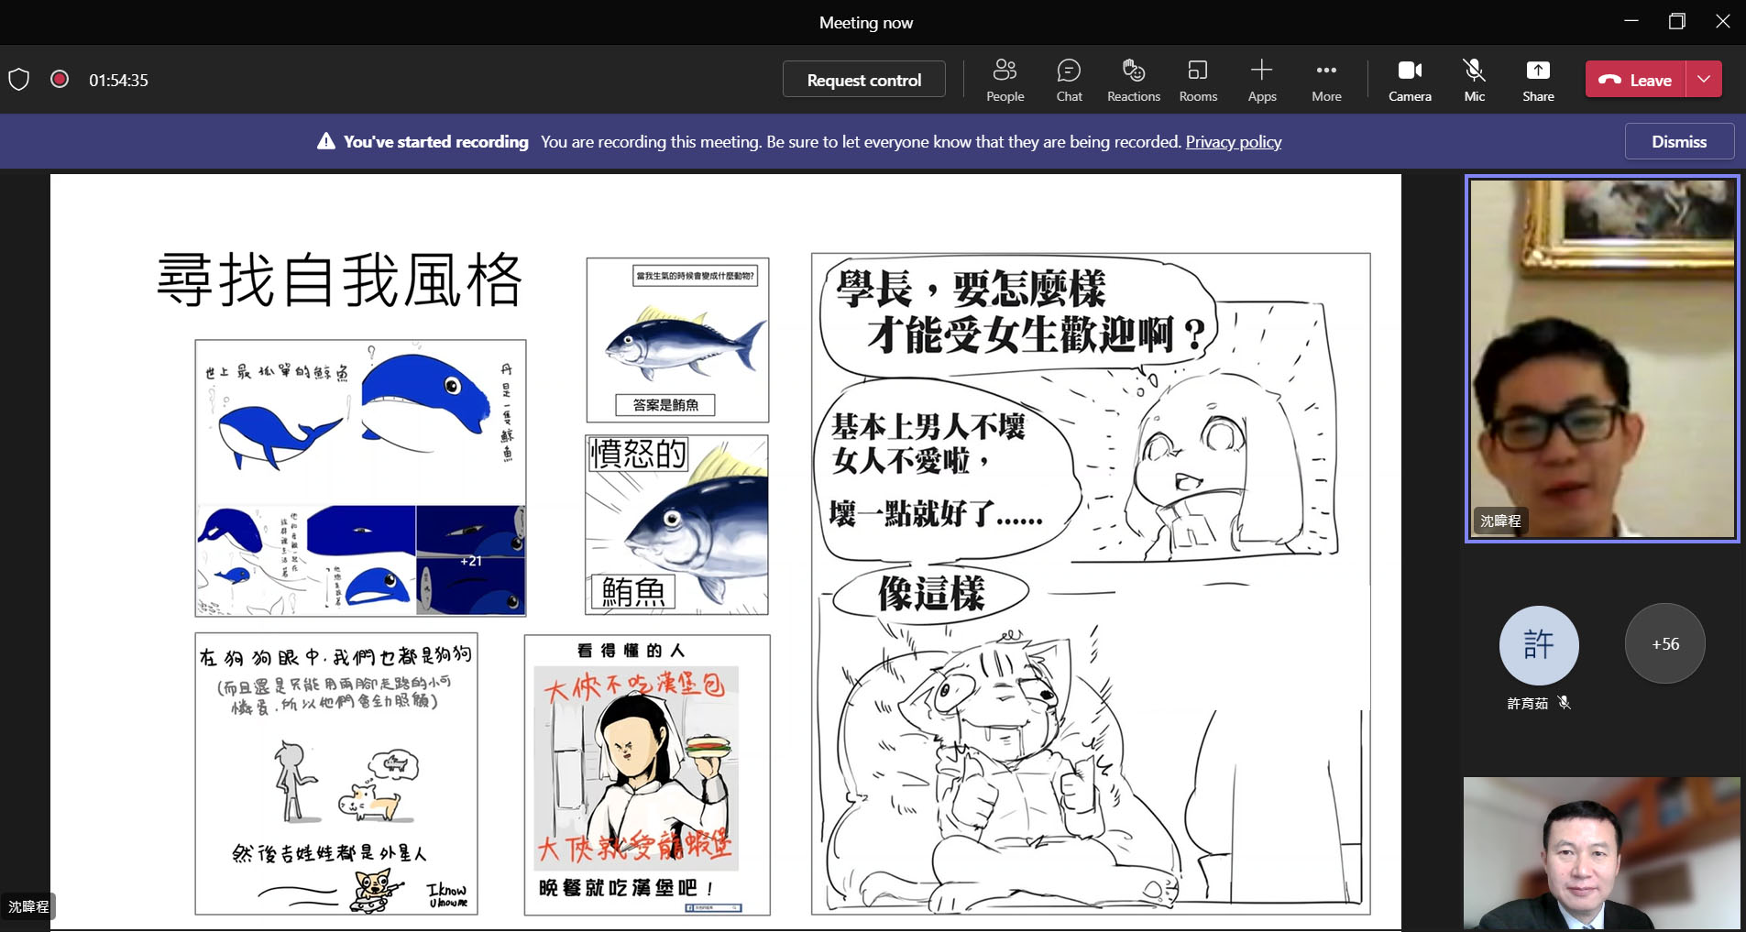Screen dimensions: 1746x932
Task: Click the red recording indicator
Action: click(59, 79)
